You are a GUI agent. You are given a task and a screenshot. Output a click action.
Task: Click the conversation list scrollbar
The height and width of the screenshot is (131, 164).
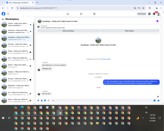click(33, 42)
